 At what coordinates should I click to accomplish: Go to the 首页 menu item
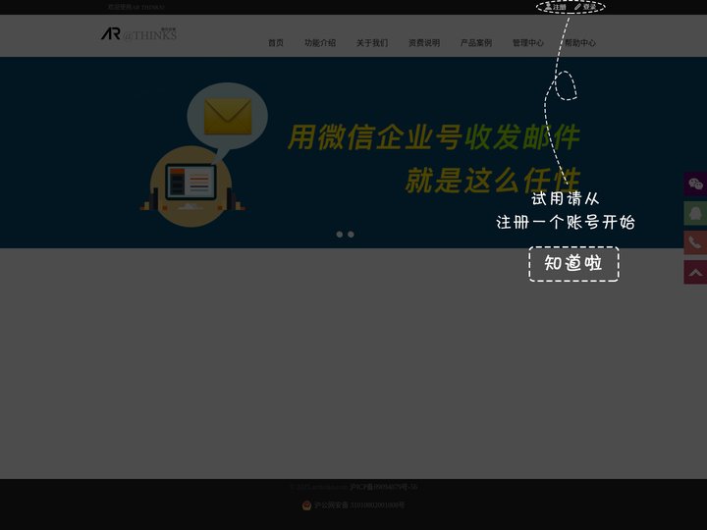click(276, 43)
